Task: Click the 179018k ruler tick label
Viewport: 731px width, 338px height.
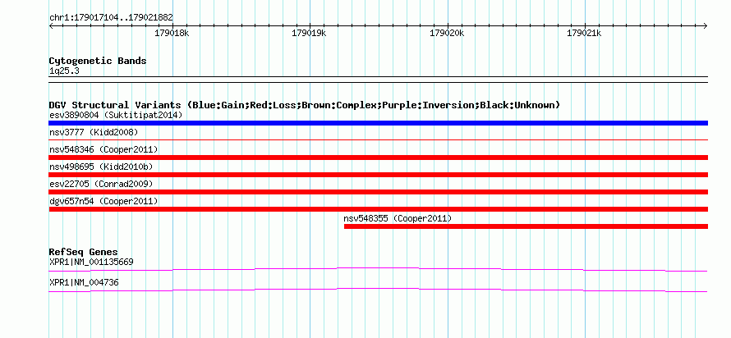Action: (172, 33)
